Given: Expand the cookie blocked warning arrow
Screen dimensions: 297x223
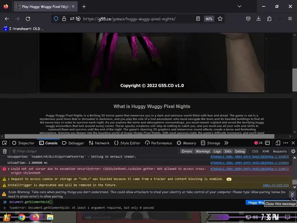Looking at the screenshot, I should (8, 179).
